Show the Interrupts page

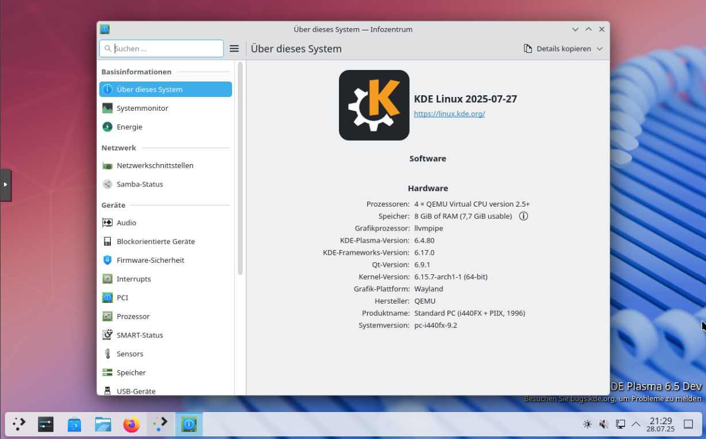click(165, 279)
